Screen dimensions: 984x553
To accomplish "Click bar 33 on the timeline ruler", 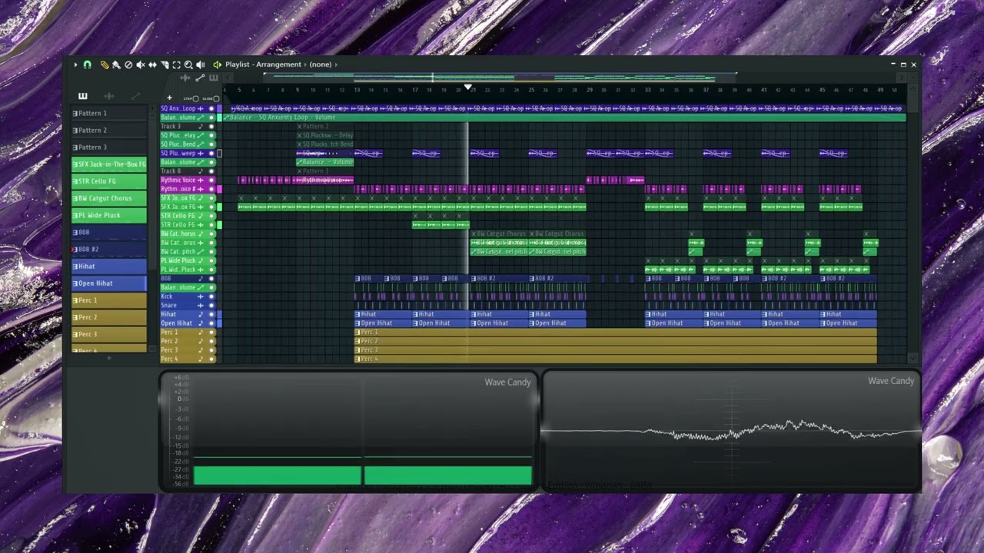I will point(647,90).
